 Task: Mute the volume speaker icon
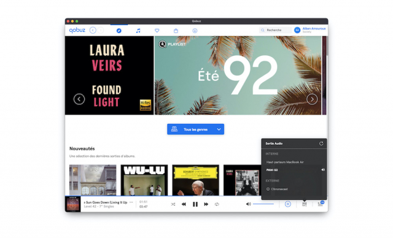tap(248, 204)
